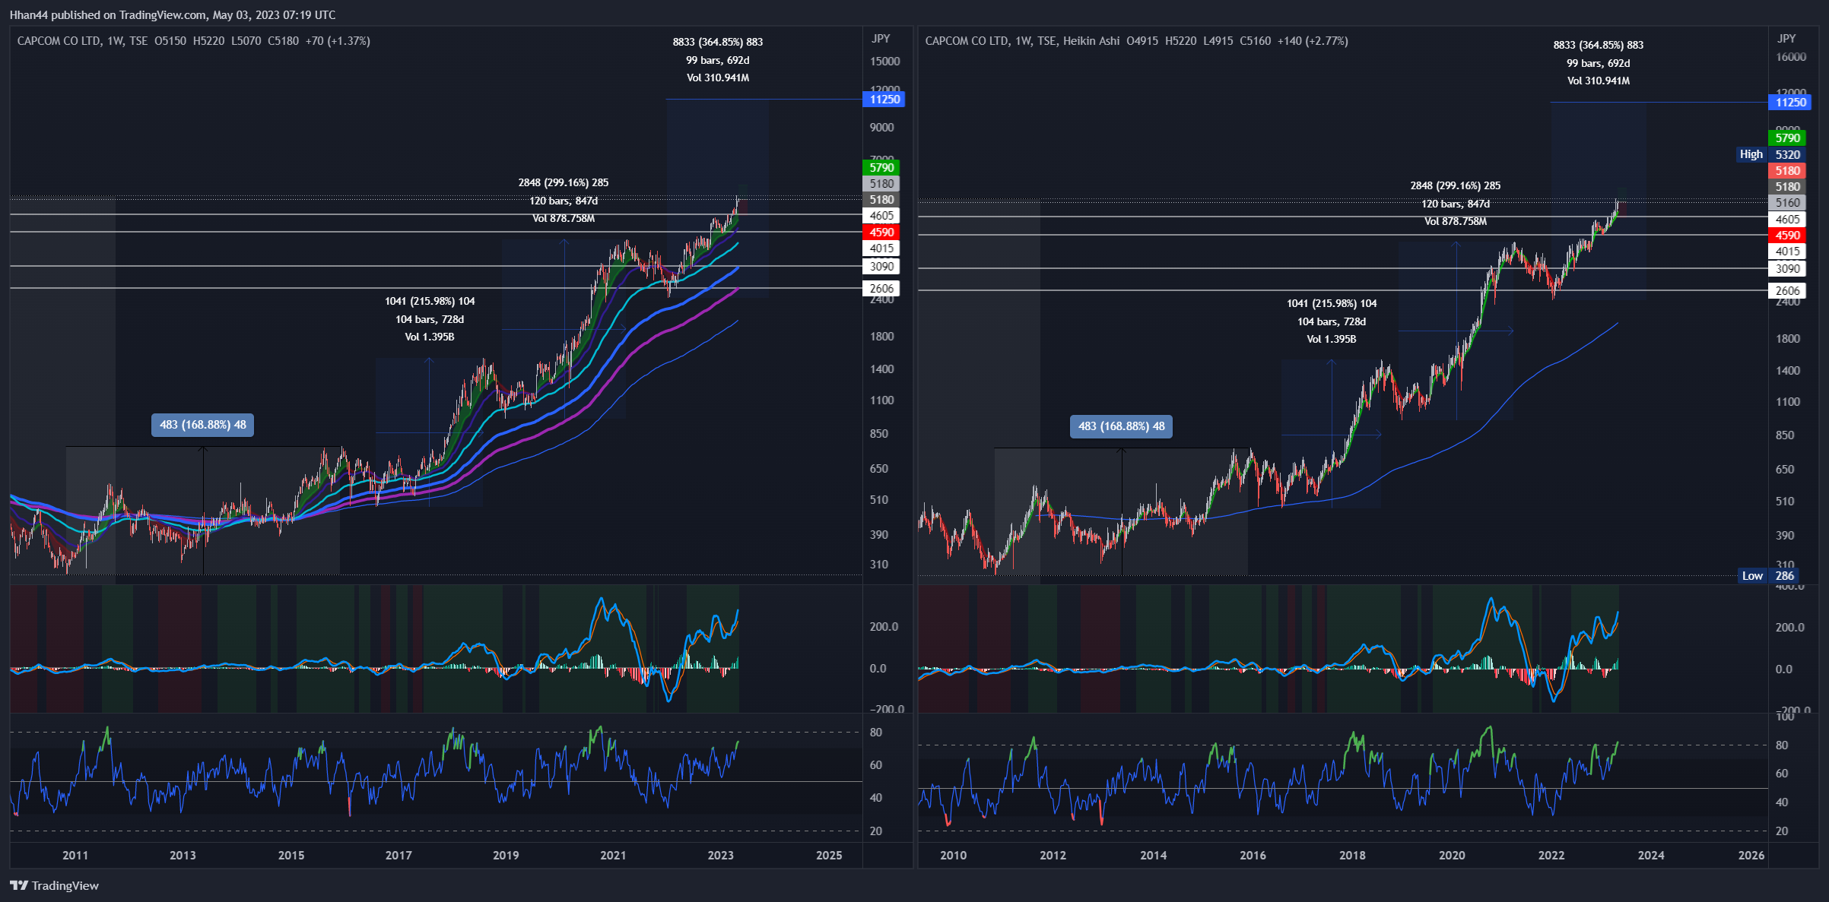This screenshot has width=1829, height=902.
Task: Click the 2024 year label on right time axis
Action: coord(1651,856)
